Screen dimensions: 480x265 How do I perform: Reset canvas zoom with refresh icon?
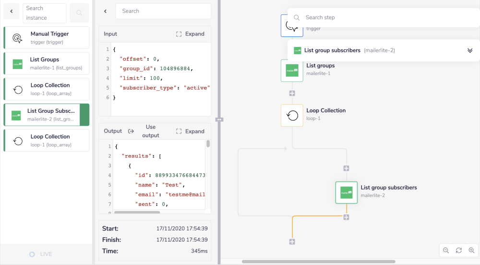tap(459, 250)
